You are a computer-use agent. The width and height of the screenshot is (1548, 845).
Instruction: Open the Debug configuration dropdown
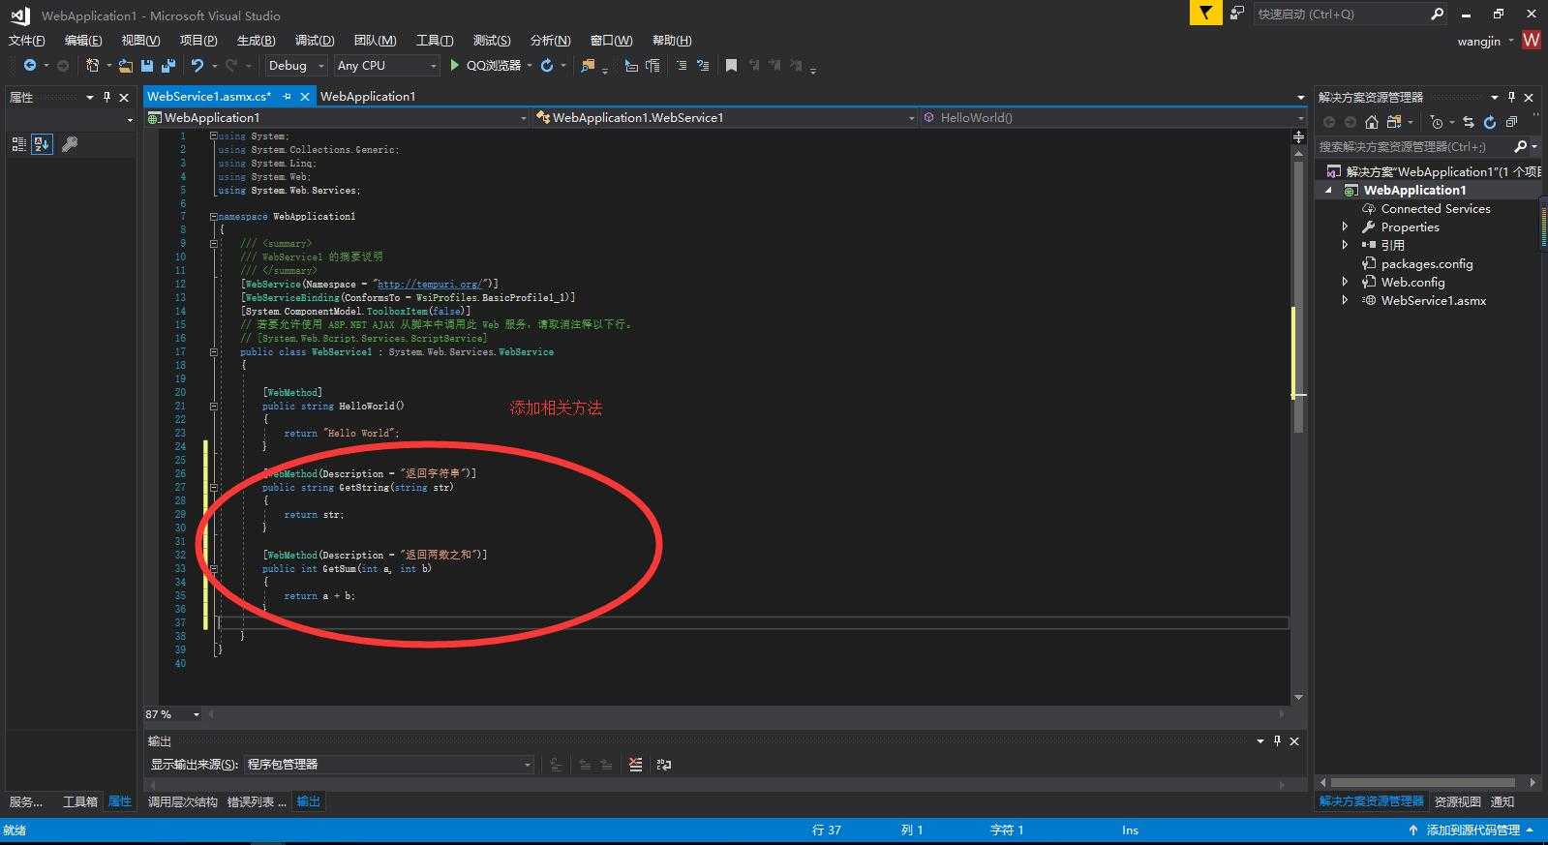point(296,65)
